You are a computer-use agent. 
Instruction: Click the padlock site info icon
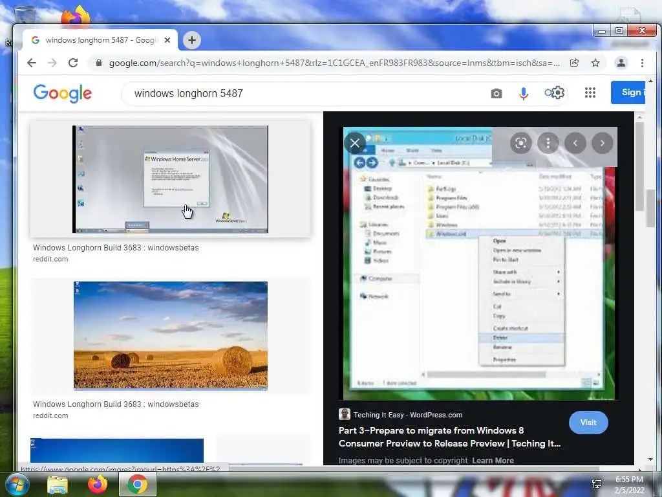tap(99, 63)
